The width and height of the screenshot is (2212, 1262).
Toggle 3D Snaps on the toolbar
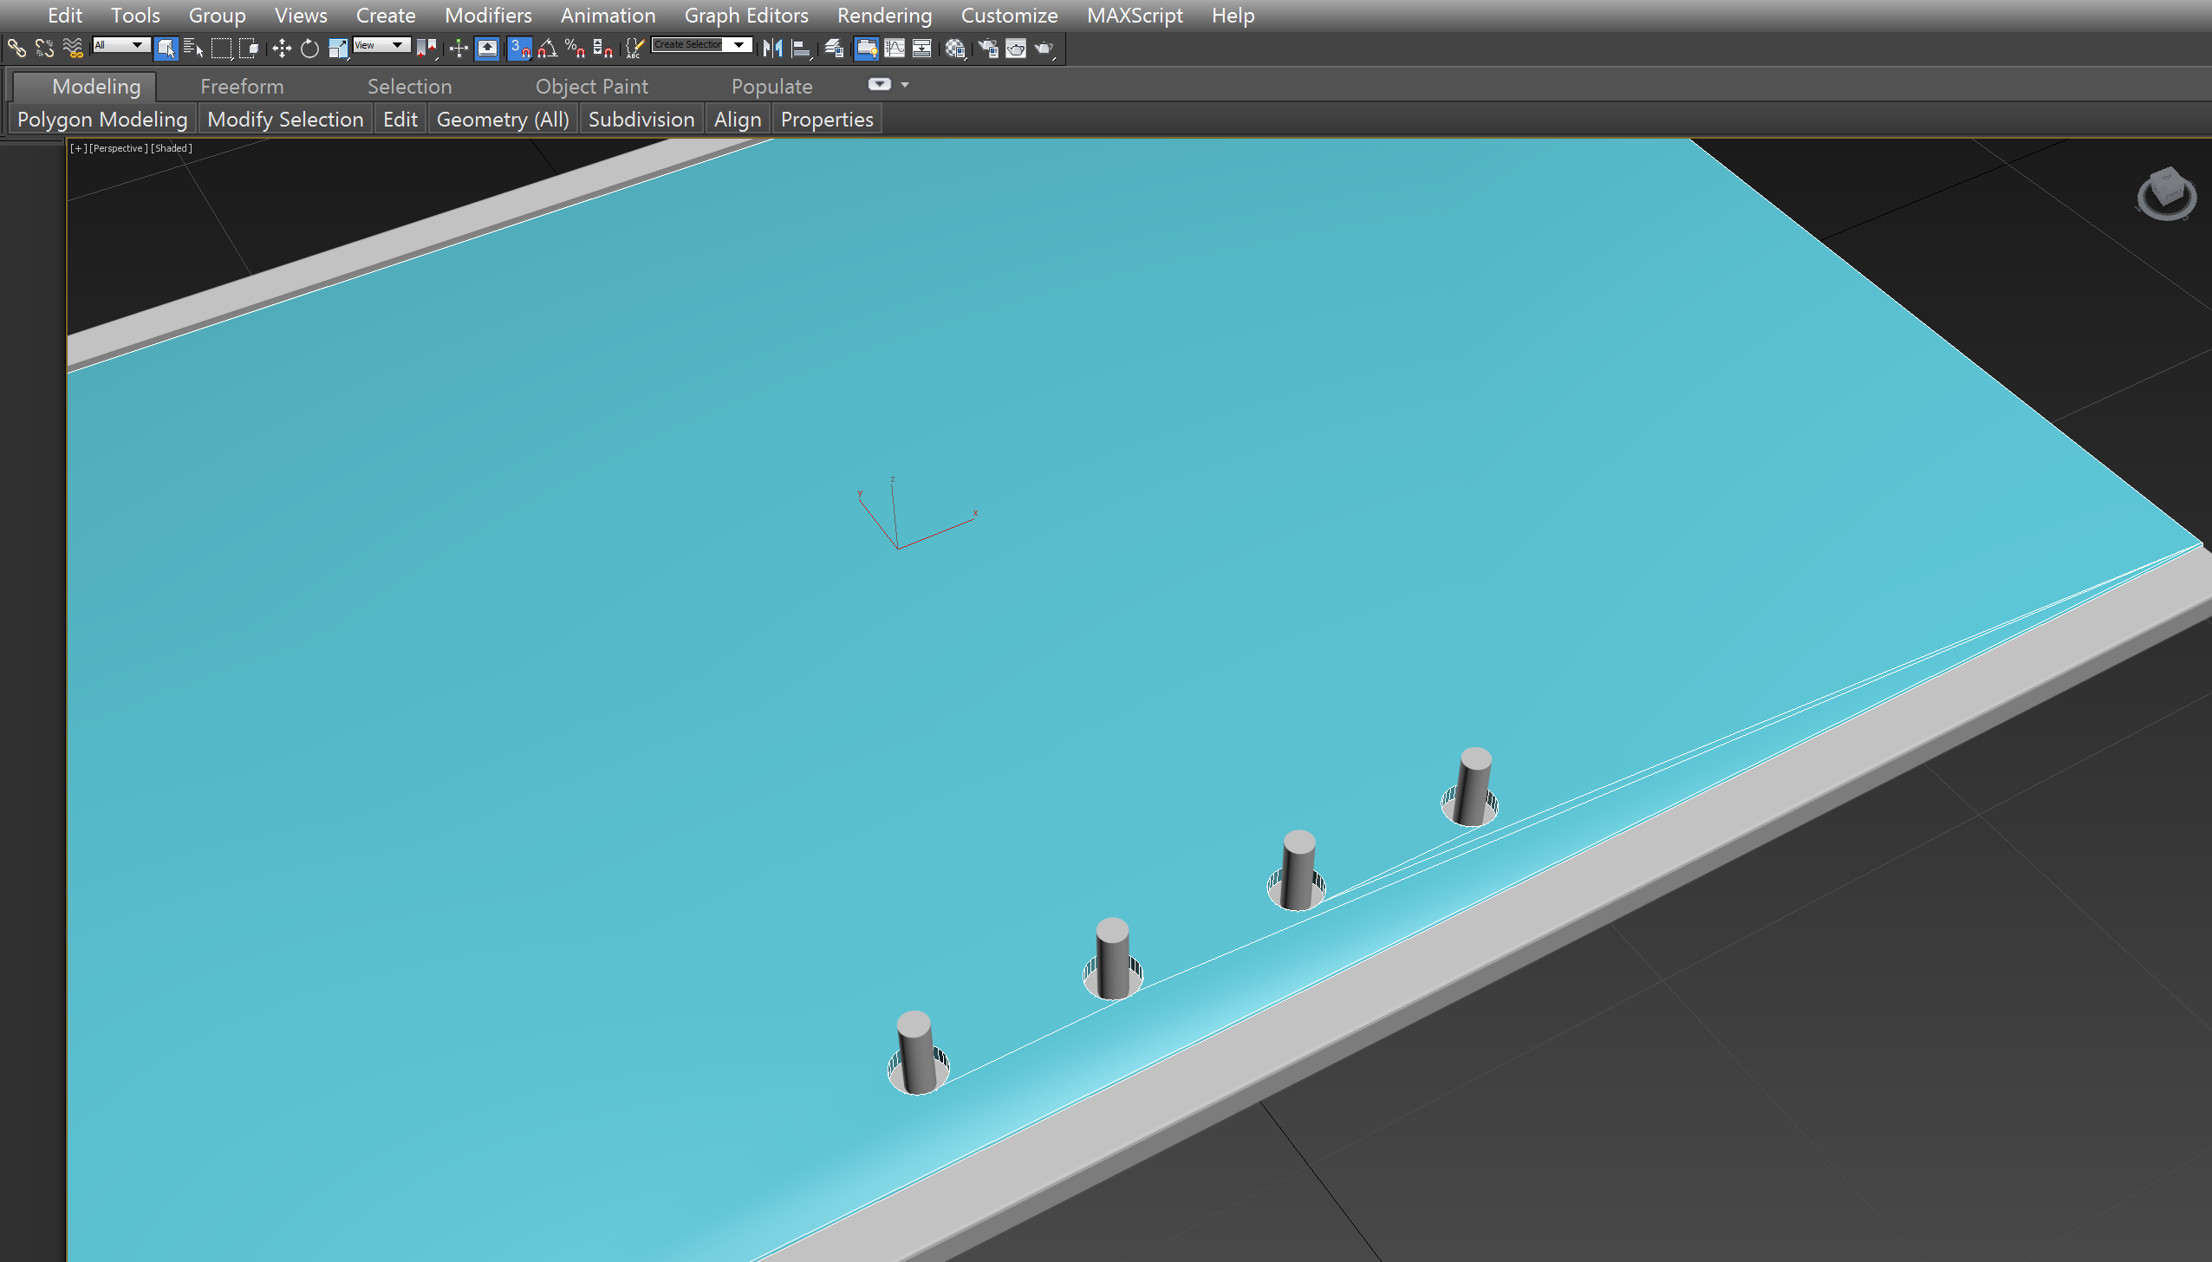click(517, 49)
